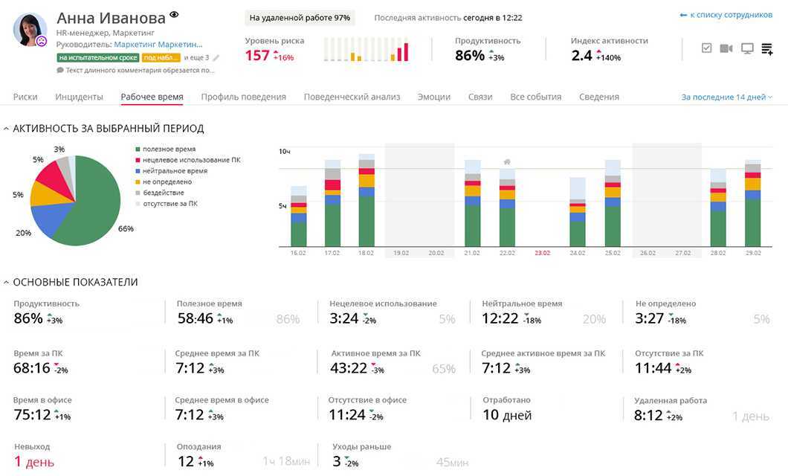Collapse 'Активность за выбранный период' section
Image resolution: width=788 pixels, height=476 pixels.
tap(7, 129)
